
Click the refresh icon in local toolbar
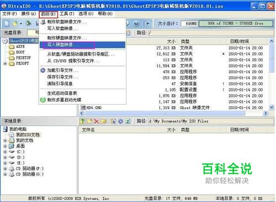click(x=128, y=121)
